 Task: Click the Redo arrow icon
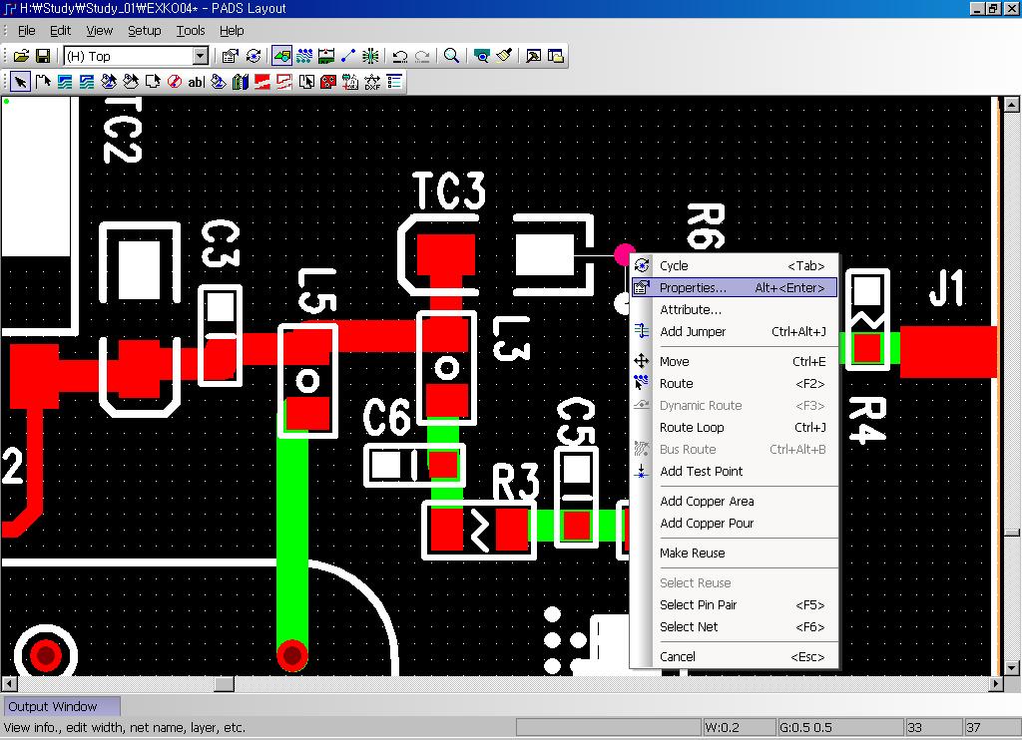tap(422, 56)
